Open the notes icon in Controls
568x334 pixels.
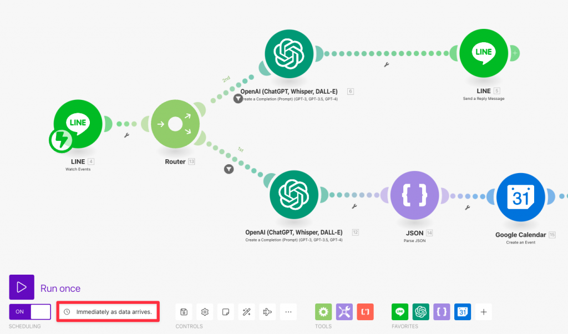[x=226, y=312]
